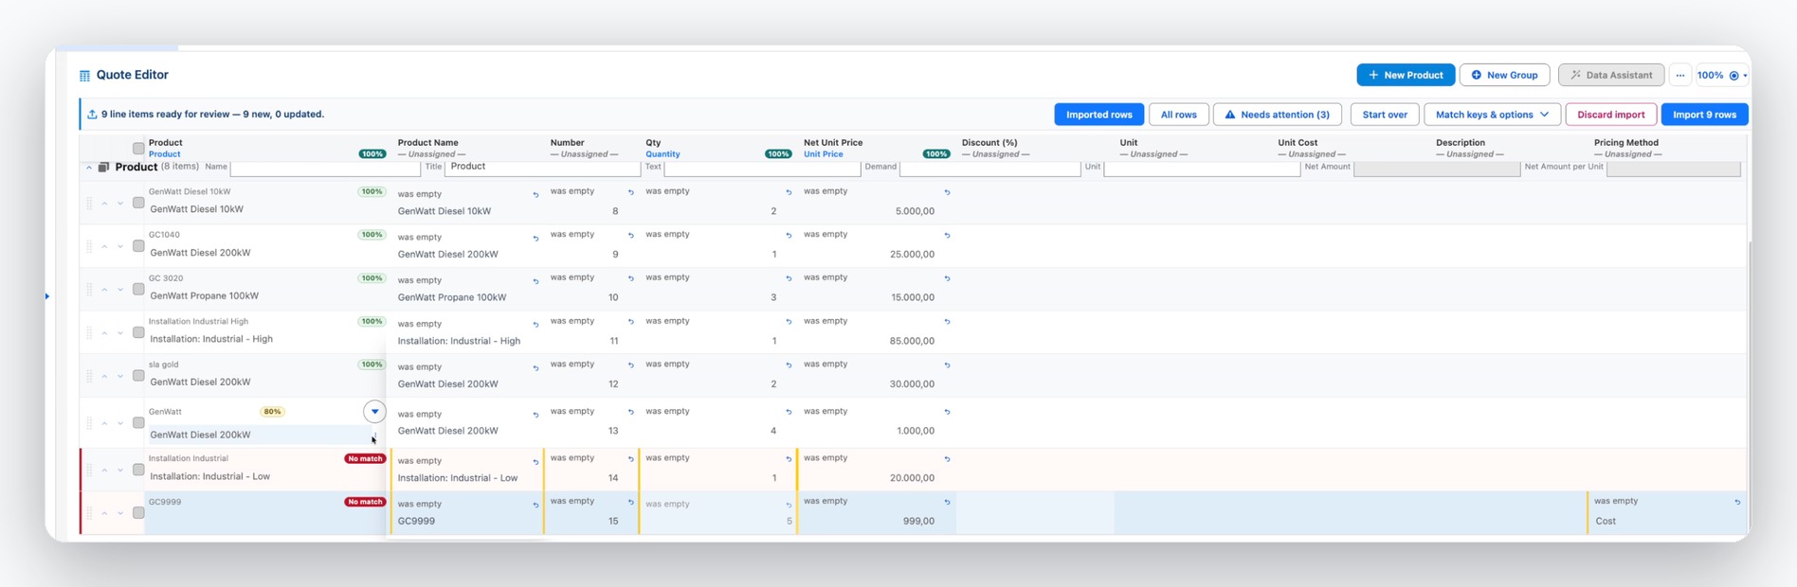Open the 100% zoom dropdown
Screen dimensions: 1797x587
[x=1722, y=75]
